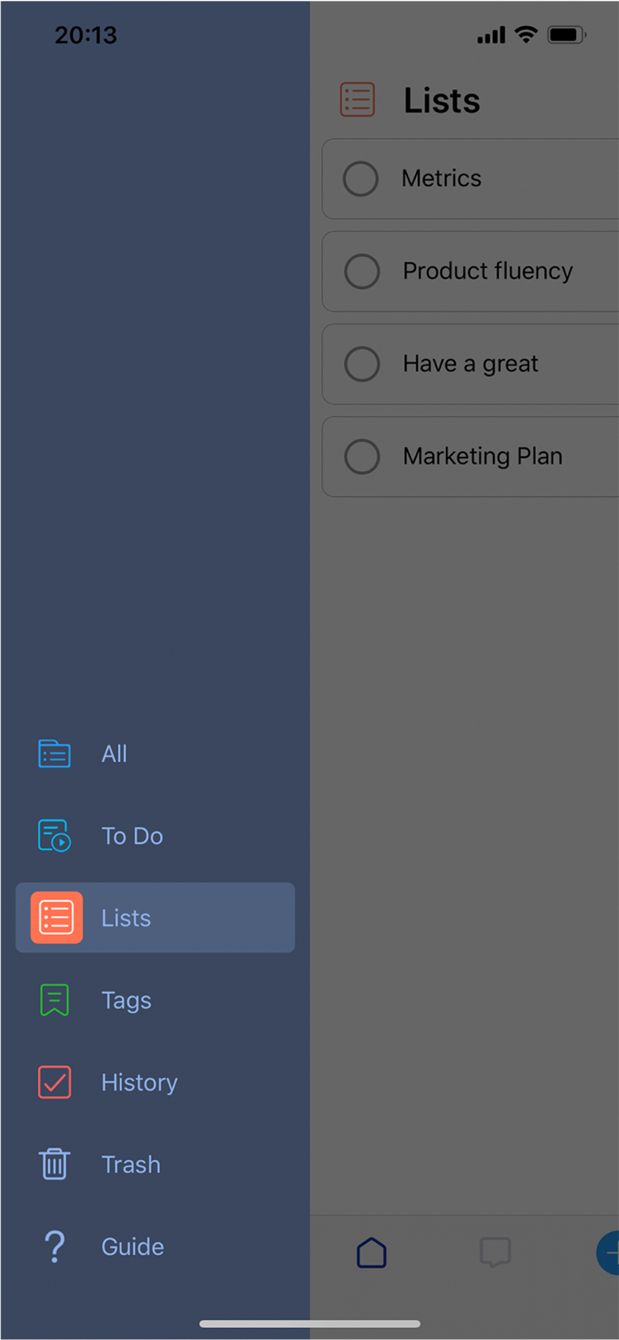The width and height of the screenshot is (619, 1340).
Task: Mark Have a great item complete
Action: click(362, 364)
